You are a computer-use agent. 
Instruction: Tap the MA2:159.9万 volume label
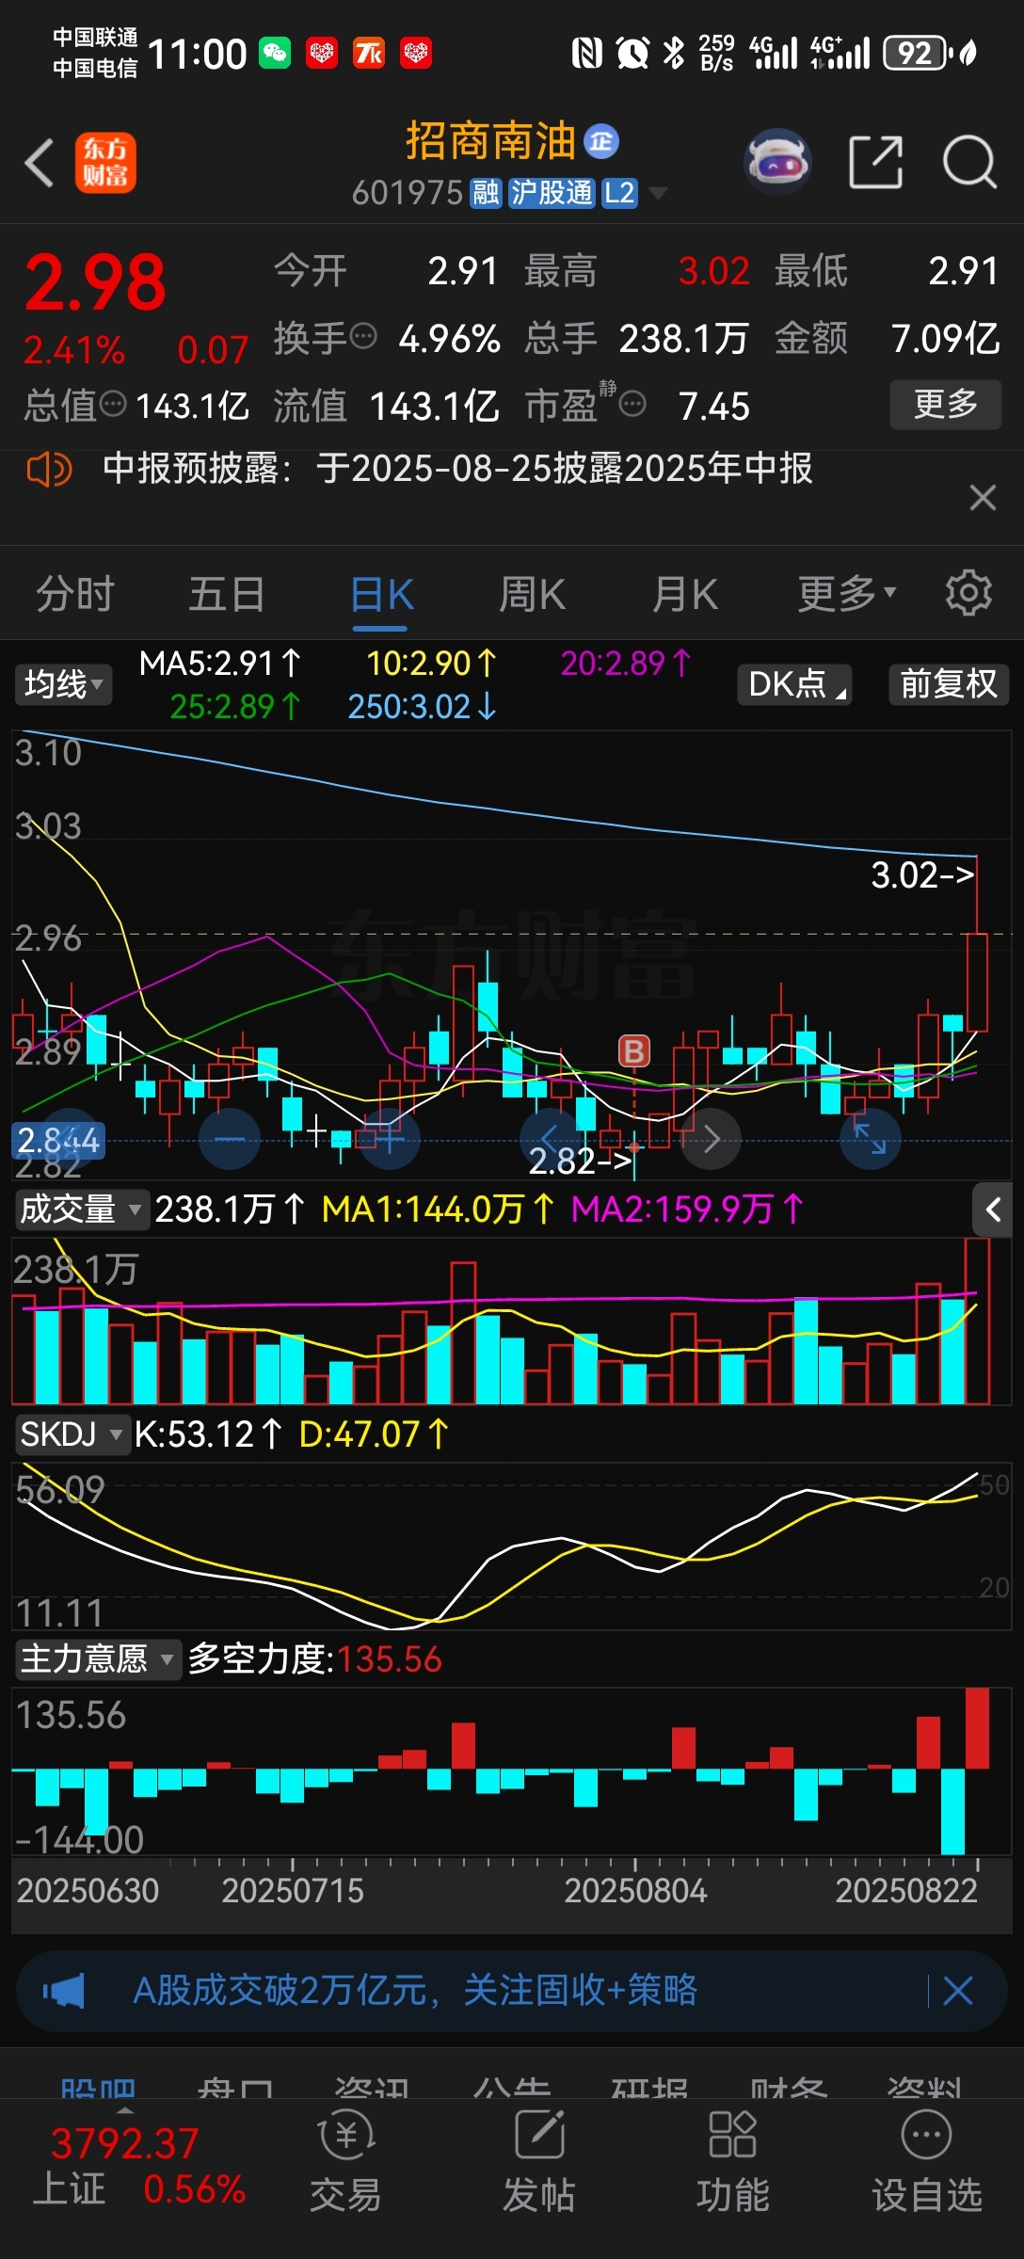(x=688, y=1209)
